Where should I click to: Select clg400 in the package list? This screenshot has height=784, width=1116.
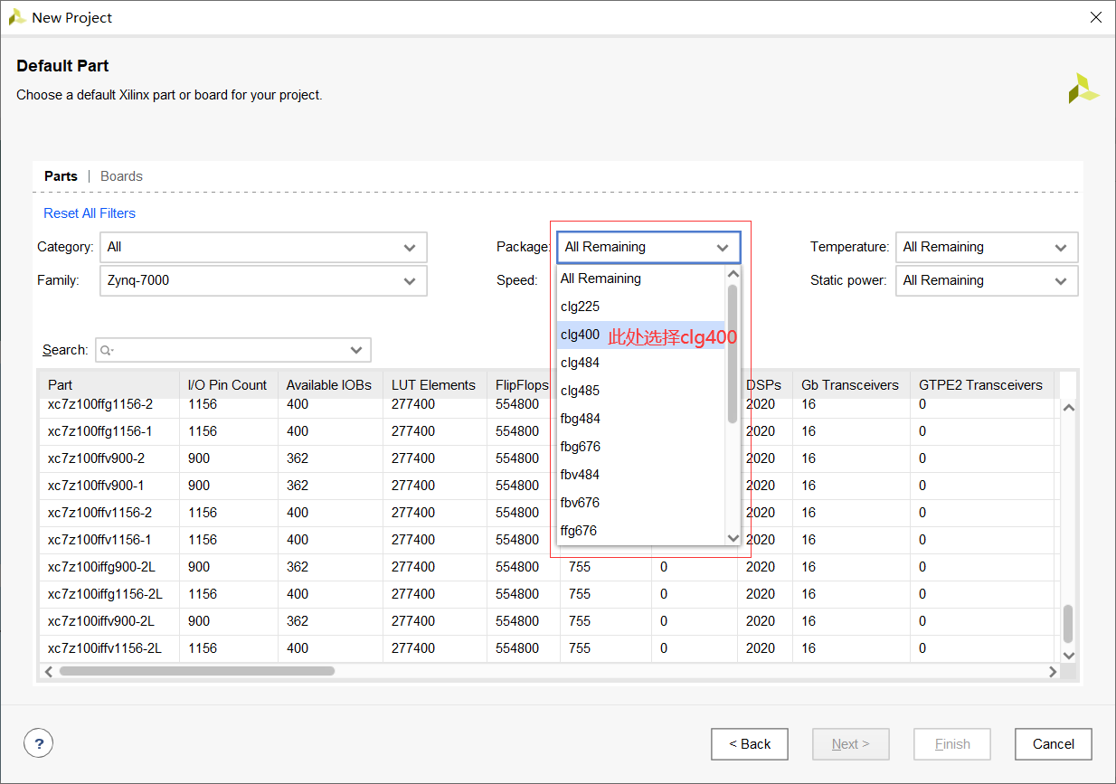641,335
